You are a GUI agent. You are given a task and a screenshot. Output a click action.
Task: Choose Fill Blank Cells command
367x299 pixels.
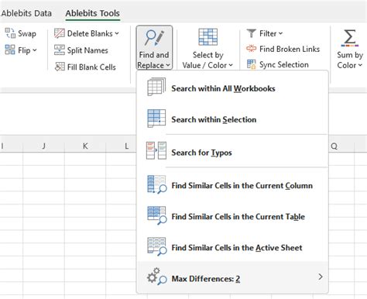pos(91,67)
